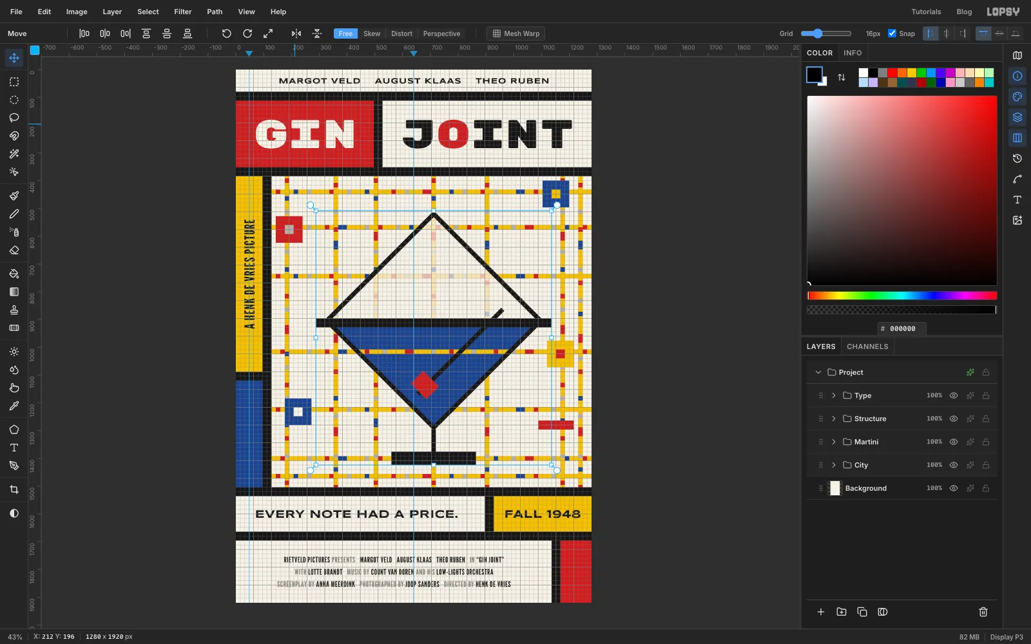Select the Eraser tool
Screen dimensions: 1031x644
[14, 250]
